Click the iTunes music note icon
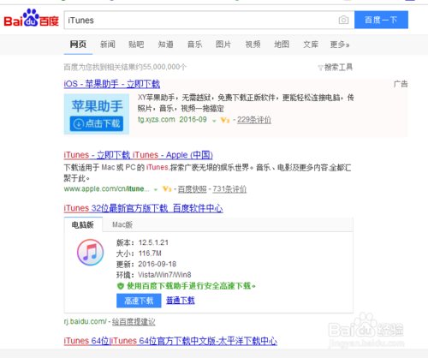 (x=91, y=253)
